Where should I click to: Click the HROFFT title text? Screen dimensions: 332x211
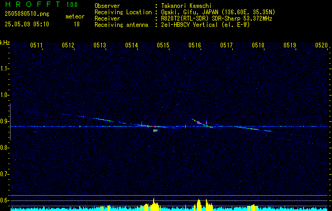click(x=32, y=4)
